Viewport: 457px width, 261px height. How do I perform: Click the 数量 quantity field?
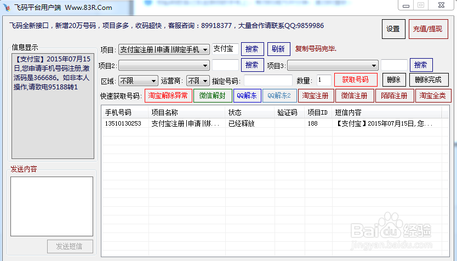point(324,80)
